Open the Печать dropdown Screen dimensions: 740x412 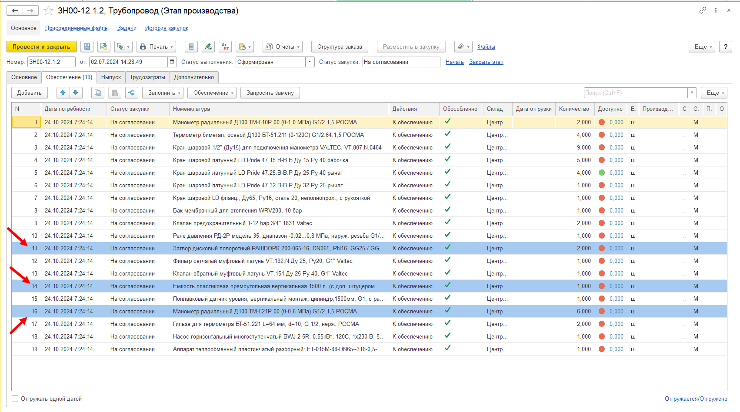tap(157, 47)
